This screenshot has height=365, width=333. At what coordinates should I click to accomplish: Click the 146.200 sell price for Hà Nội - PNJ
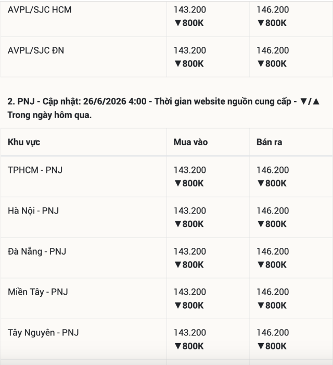[273, 211]
